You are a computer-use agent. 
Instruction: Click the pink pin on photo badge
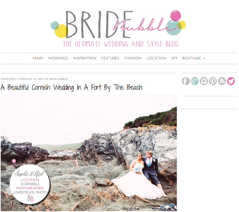(x=14, y=161)
